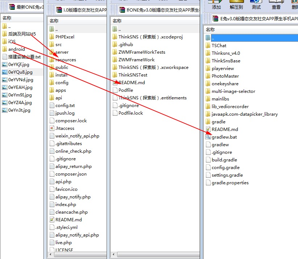This screenshot has width=298, height=259.
Task: Open the PHPExcel folder
Action: [x=65, y=37]
